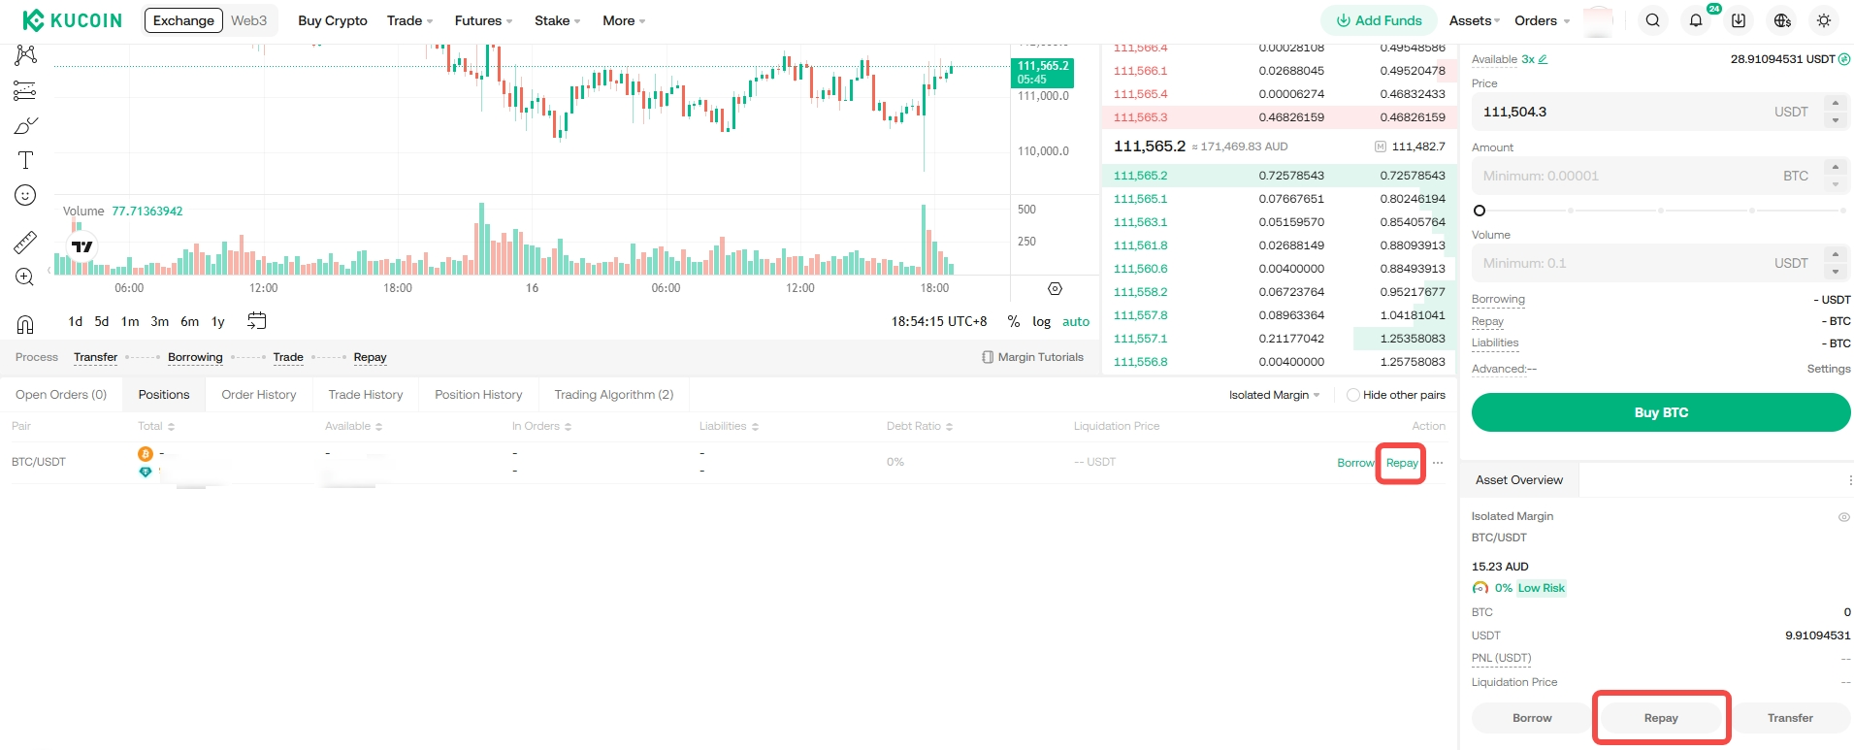Switch to the Order History tab
1854x750 pixels.
(258, 395)
